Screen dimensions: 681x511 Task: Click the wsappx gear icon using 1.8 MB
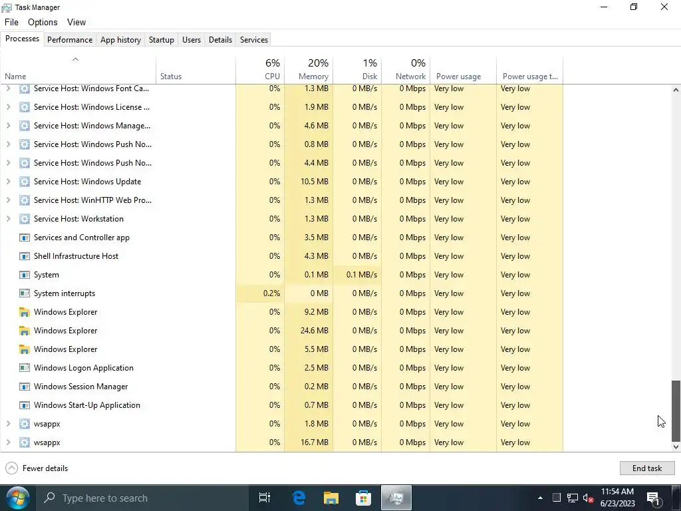click(25, 424)
